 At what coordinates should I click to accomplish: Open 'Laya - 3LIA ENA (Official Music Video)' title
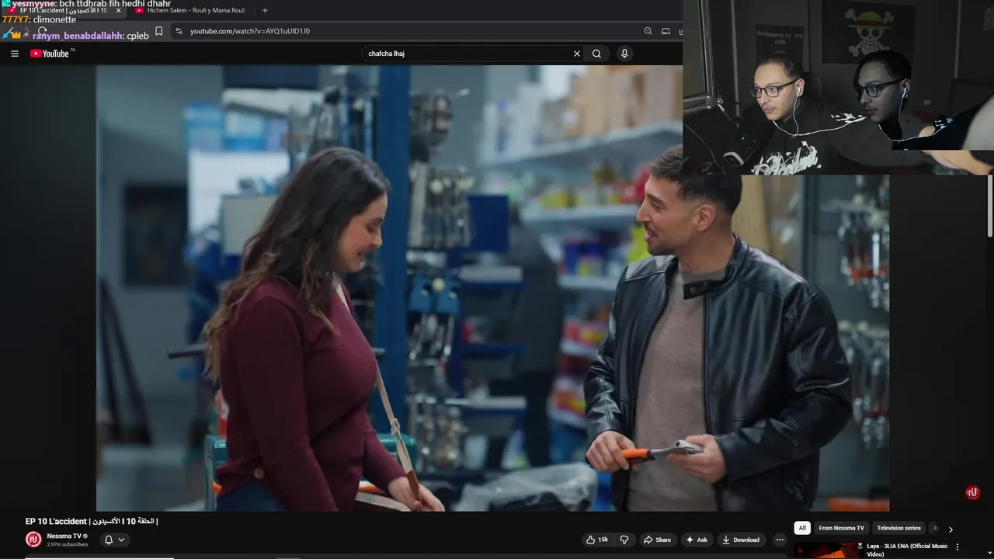point(907,550)
